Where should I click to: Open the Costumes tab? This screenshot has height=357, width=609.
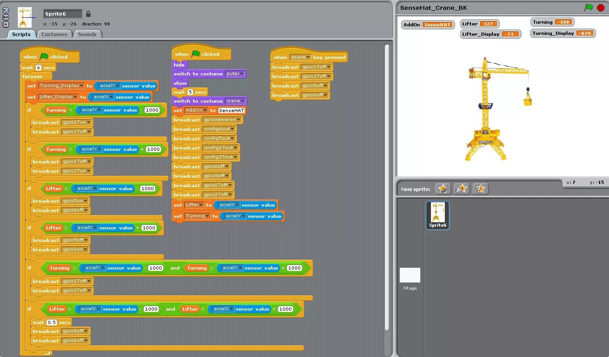pos(54,34)
